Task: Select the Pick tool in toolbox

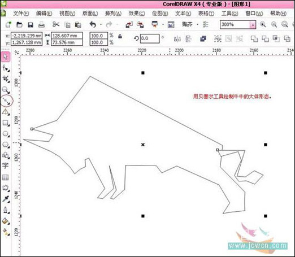Action: [x=6, y=56]
